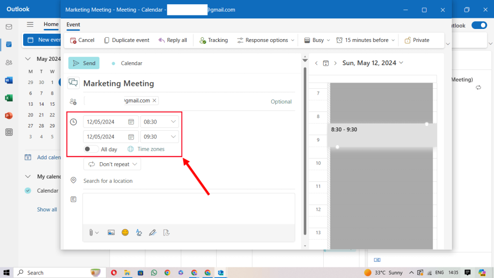
Task: Click the meeting description body area
Action: (189, 208)
